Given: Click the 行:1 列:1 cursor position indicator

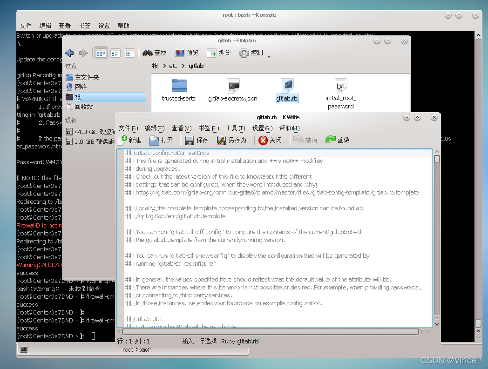Looking at the screenshot, I should [134, 341].
